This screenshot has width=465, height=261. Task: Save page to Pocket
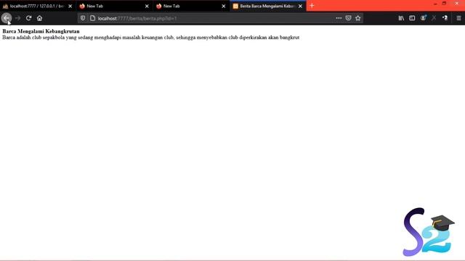pyautogui.click(x=348, y=18)
